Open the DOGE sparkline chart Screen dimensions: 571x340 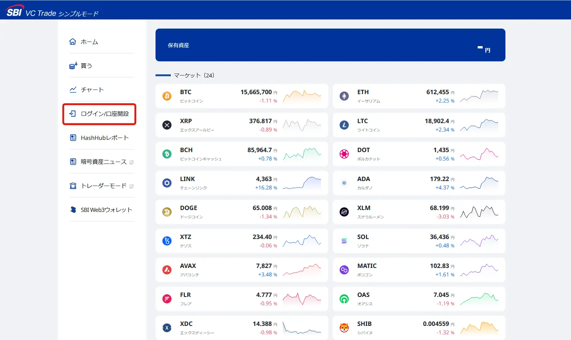[x=302, y=212]
